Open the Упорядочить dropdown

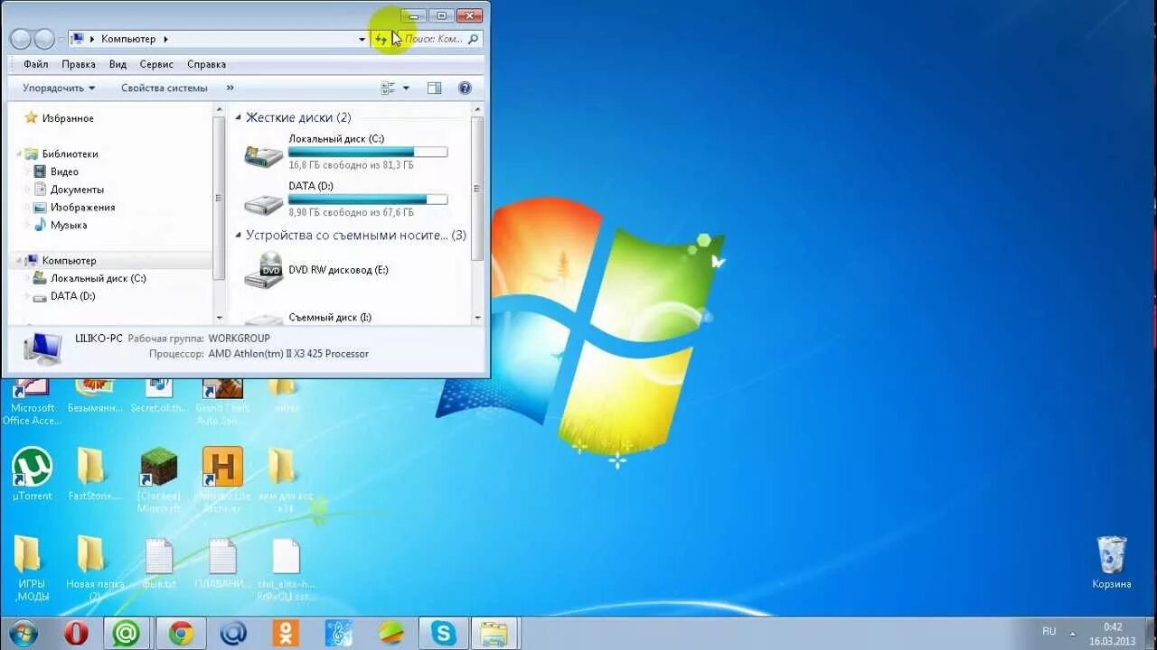click(59, 88)
